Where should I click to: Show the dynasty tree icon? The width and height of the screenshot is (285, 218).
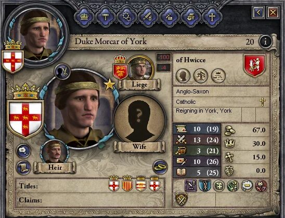[201, 76]
